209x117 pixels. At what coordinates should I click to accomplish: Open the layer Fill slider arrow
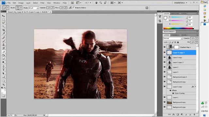tap(197, 42)
